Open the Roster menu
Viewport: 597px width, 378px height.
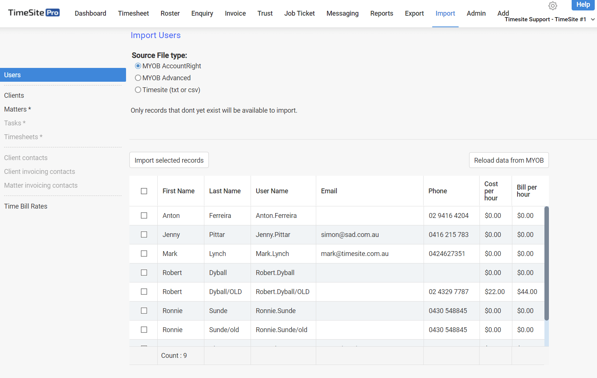click(170, 13)
